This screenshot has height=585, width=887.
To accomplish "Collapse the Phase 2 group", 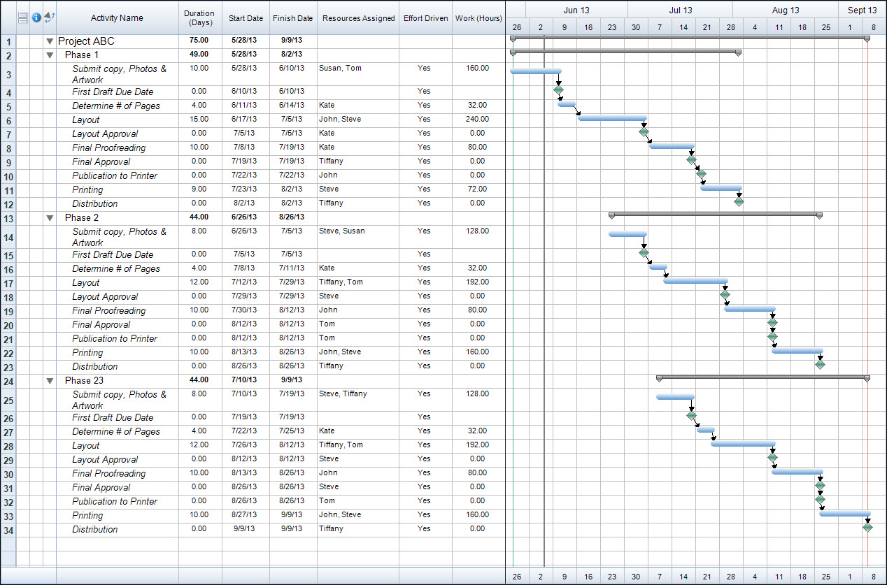I will (50, 218).
